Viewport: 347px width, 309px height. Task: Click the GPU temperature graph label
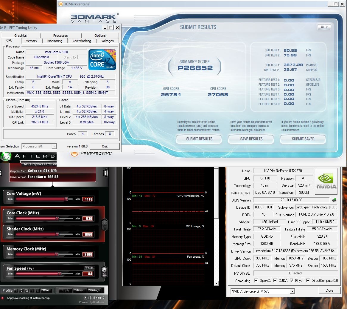coord(191,196)
